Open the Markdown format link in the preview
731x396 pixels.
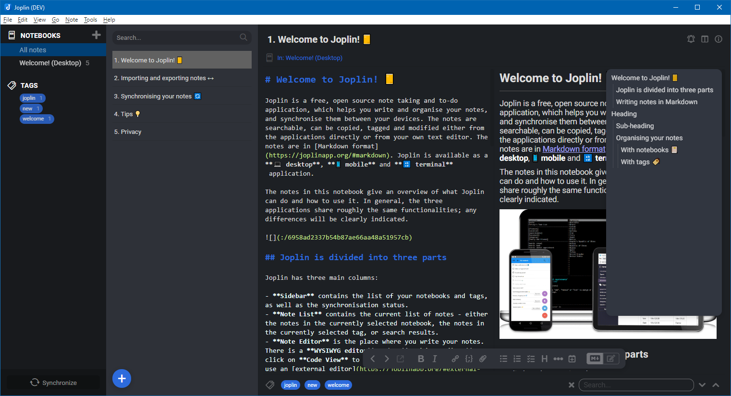pyautogui.click(x=574, y=149)
